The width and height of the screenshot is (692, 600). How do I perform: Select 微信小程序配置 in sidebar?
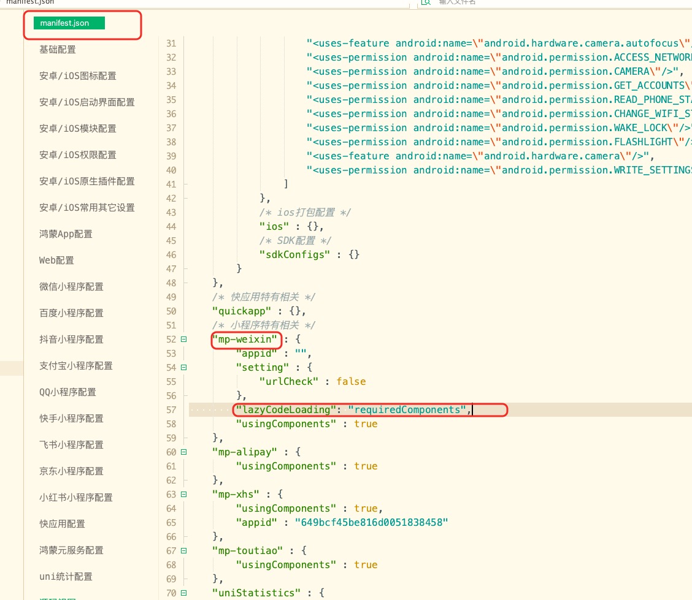coord(71,287)
